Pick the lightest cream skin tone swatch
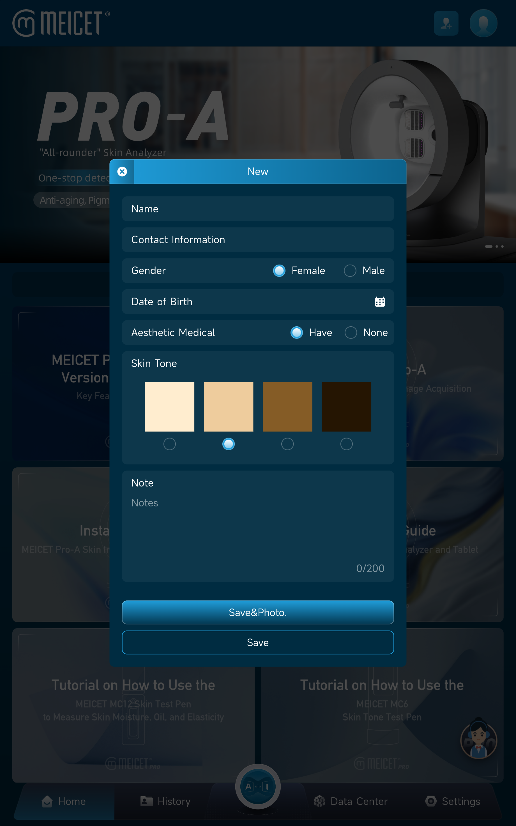Viewport: 516px width, 826px height. [x=170, y=407]
